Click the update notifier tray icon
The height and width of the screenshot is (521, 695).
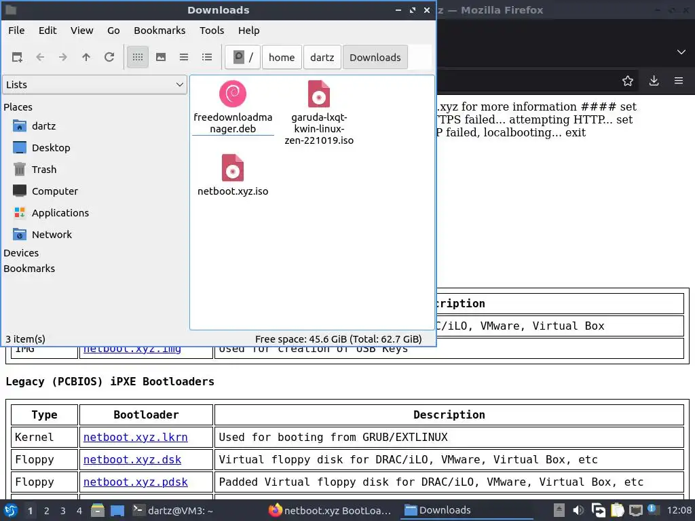pos(652,509)
